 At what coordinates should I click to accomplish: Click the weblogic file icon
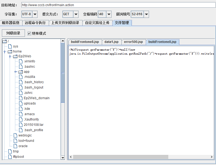click(x=16, y=135)
